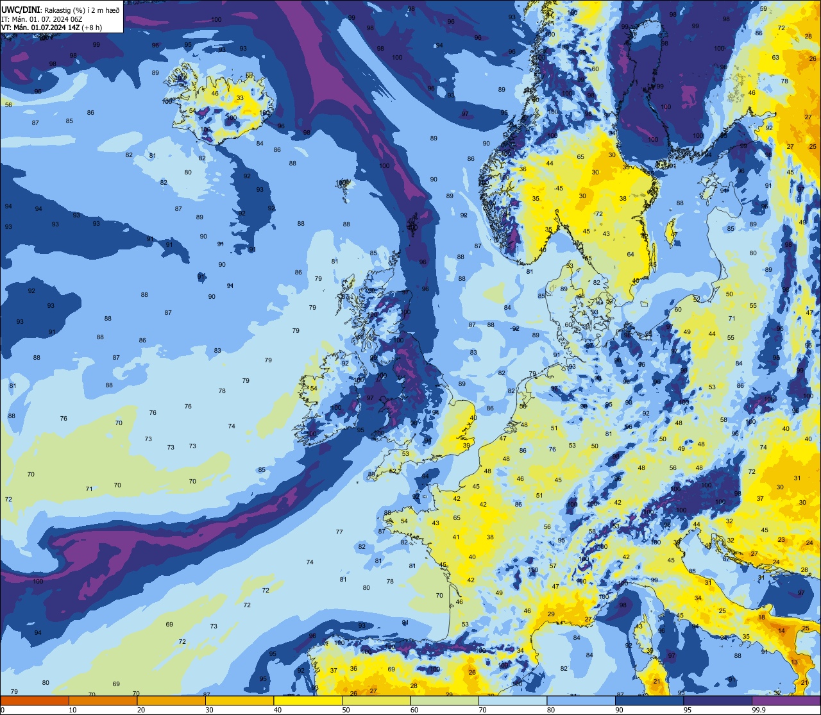Select the legend swatch between 50 and 60
The image size is (821, 715).
(x=376, y=700)
